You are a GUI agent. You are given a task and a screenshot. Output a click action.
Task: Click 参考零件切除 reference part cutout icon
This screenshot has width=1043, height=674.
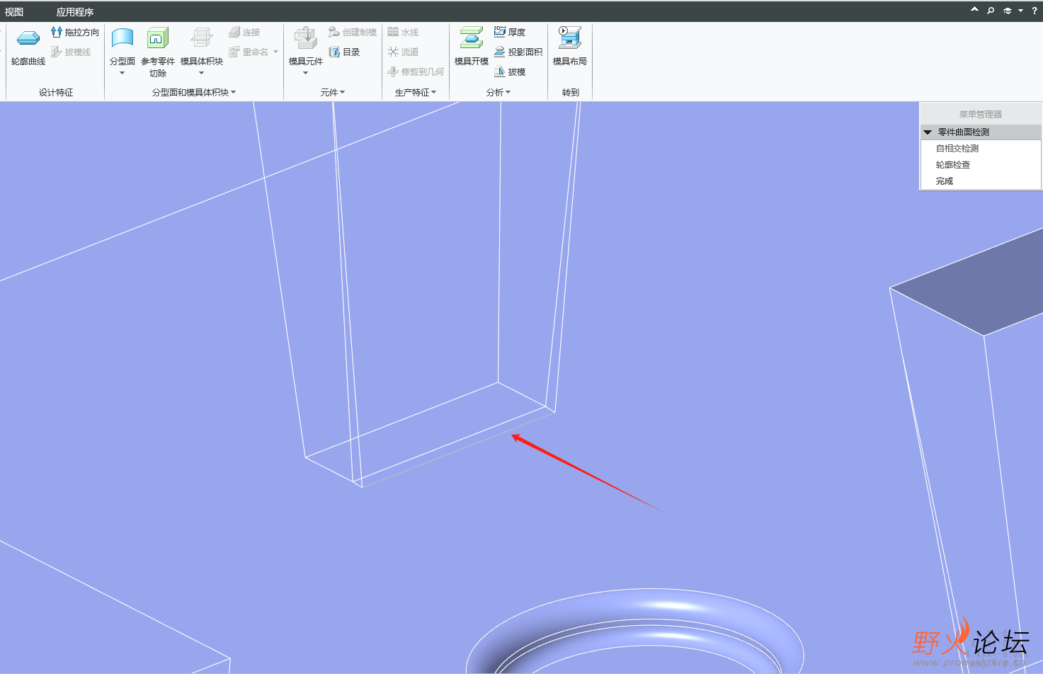(x=157, y=38)
